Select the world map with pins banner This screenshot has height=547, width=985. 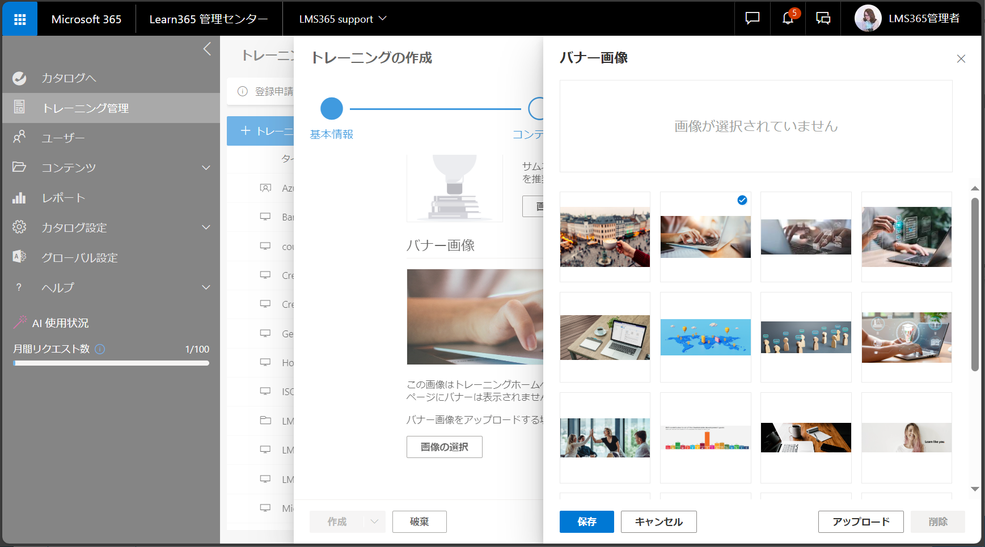tap(705, 337)
